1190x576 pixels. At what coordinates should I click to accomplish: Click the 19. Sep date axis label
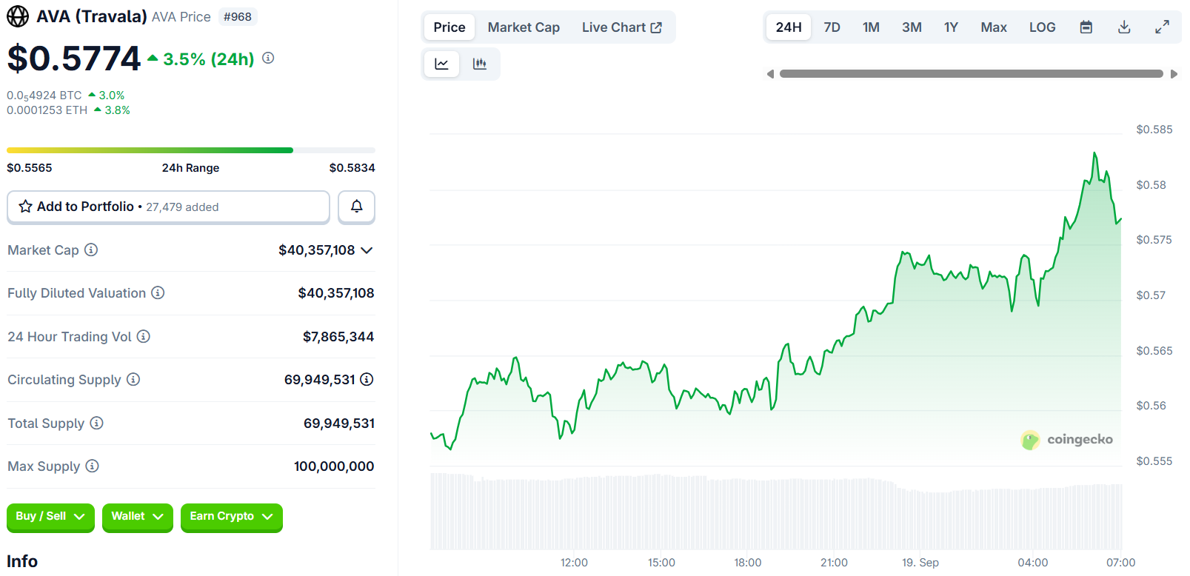[x=920, y=563]
